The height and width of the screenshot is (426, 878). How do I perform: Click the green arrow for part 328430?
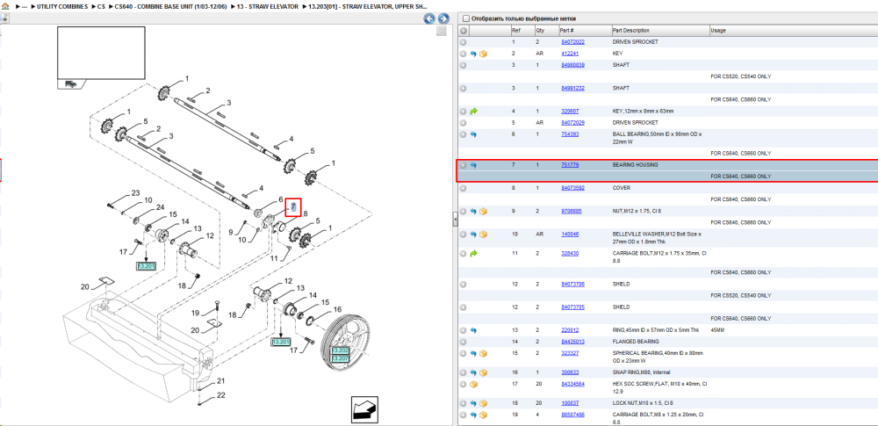pyautogui.click(x=473, y=254)
